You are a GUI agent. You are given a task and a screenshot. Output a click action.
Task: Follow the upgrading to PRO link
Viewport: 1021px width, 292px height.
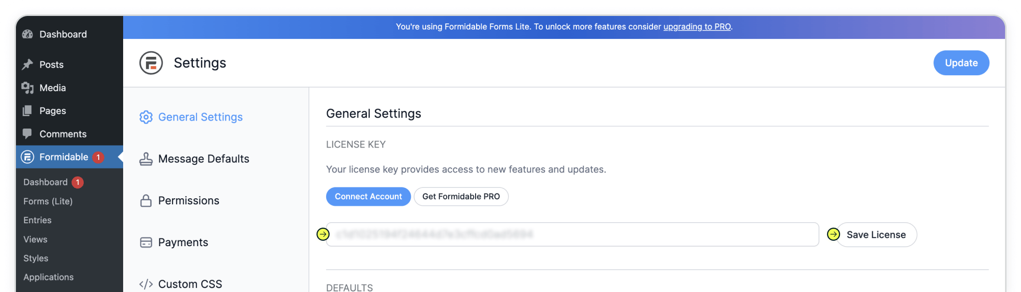tap(696, 27)
